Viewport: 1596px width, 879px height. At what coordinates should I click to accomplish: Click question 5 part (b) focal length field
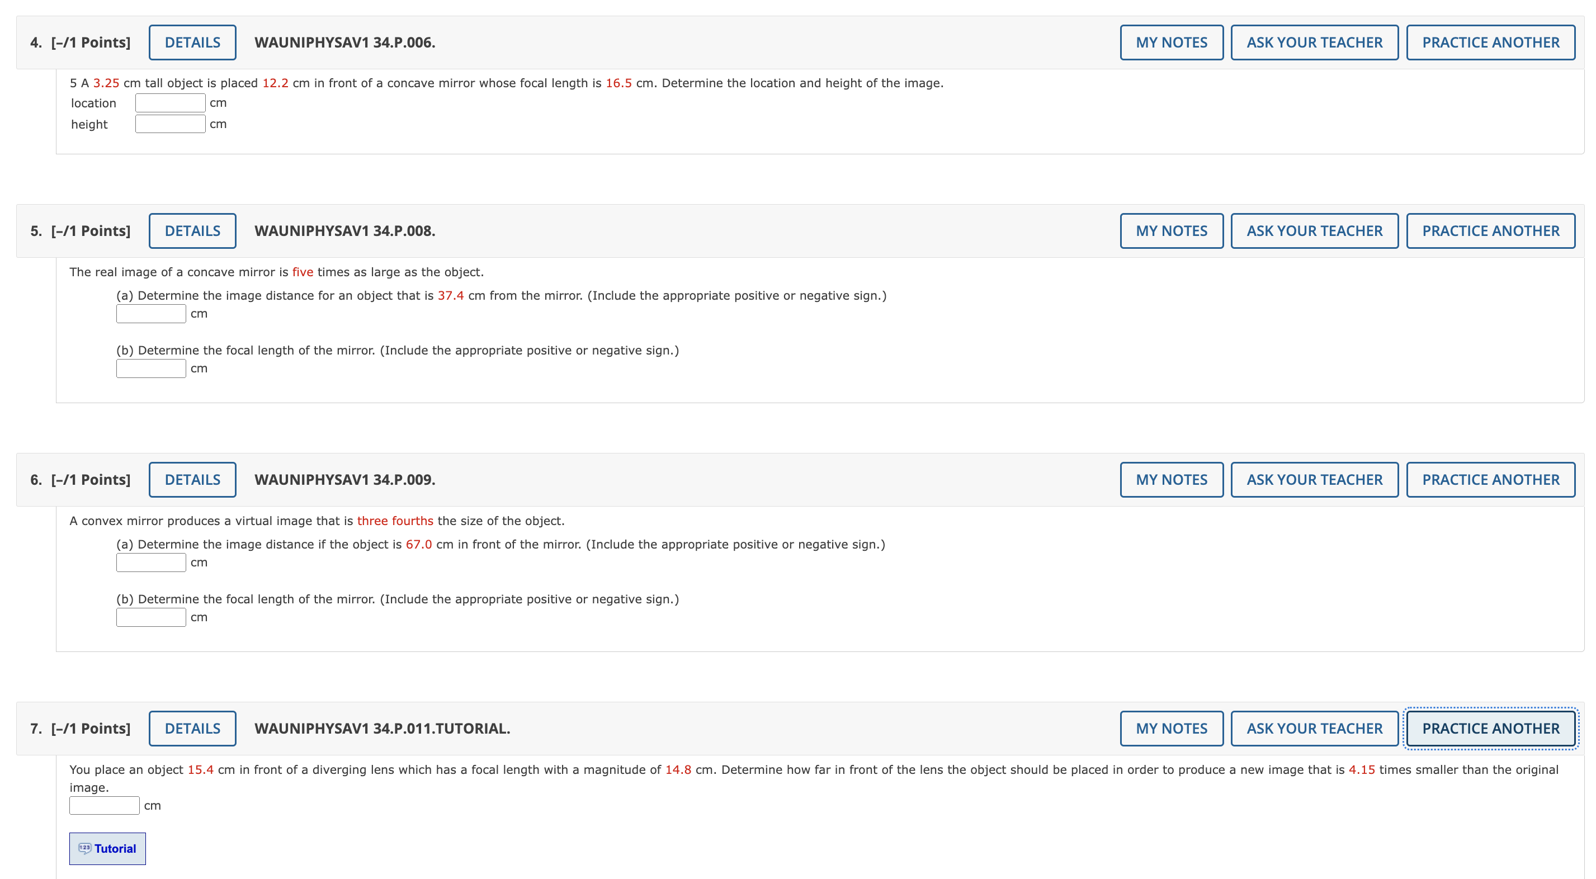click(150, 368)
